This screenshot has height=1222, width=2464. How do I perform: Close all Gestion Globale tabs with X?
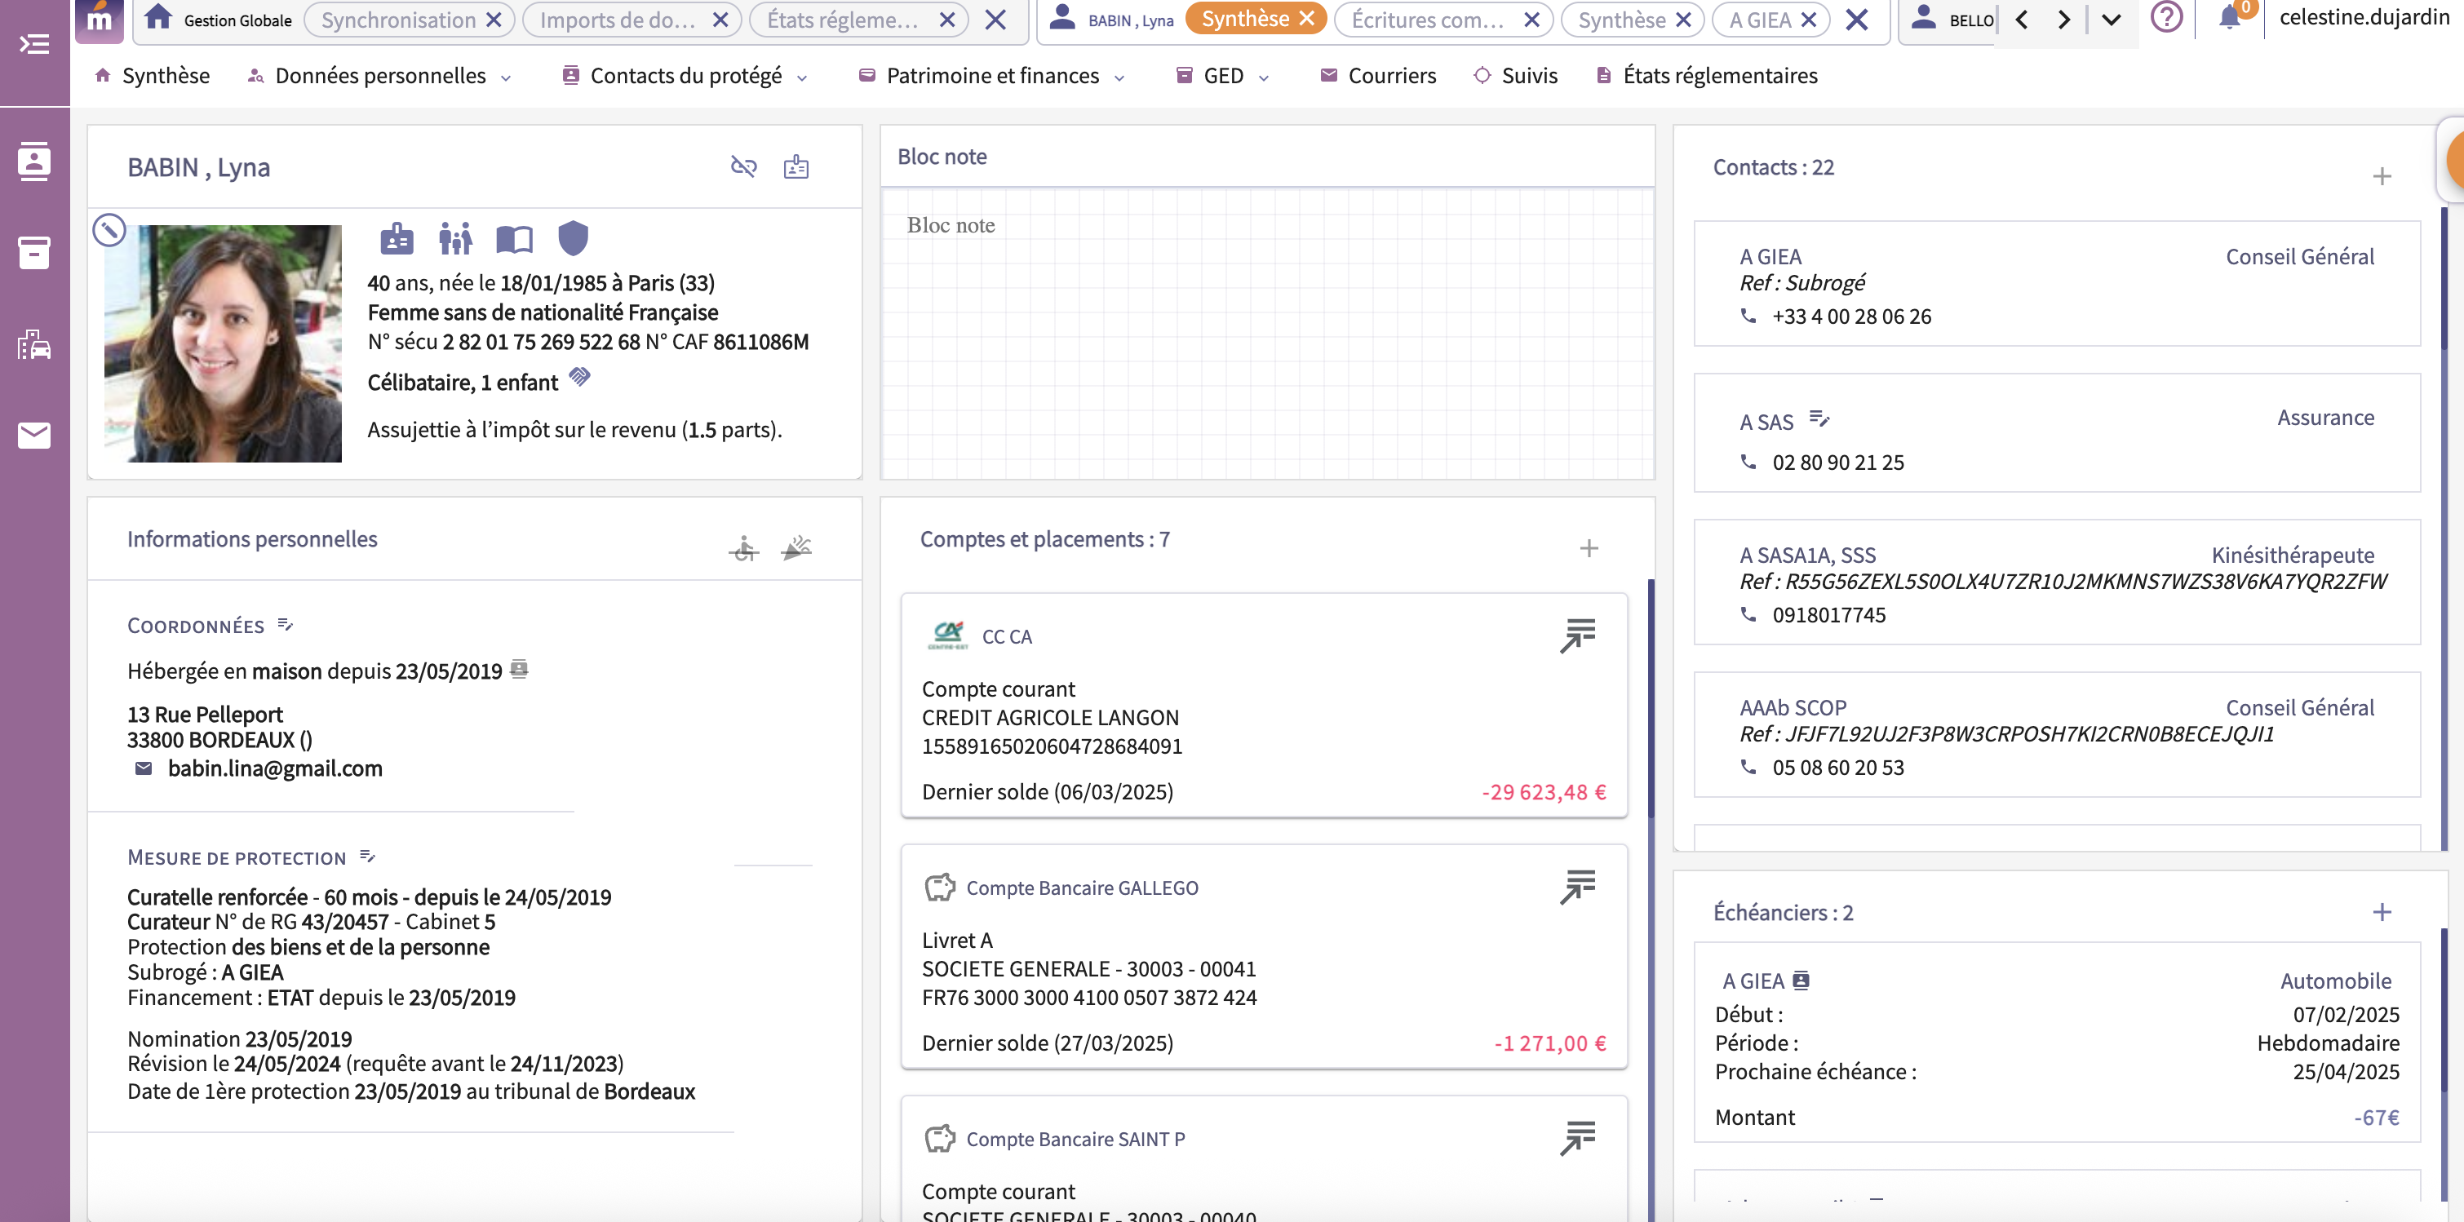(x=995, y=20)
